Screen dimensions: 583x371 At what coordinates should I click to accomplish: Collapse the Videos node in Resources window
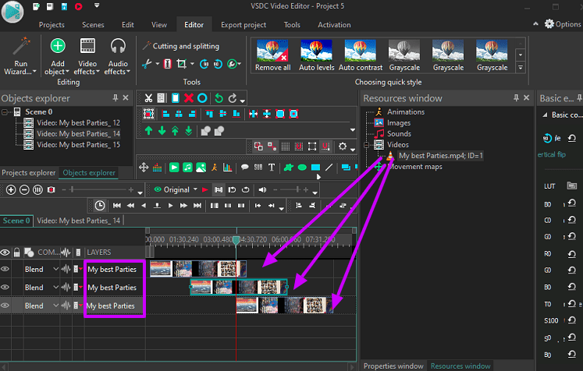tap(366, 145)
